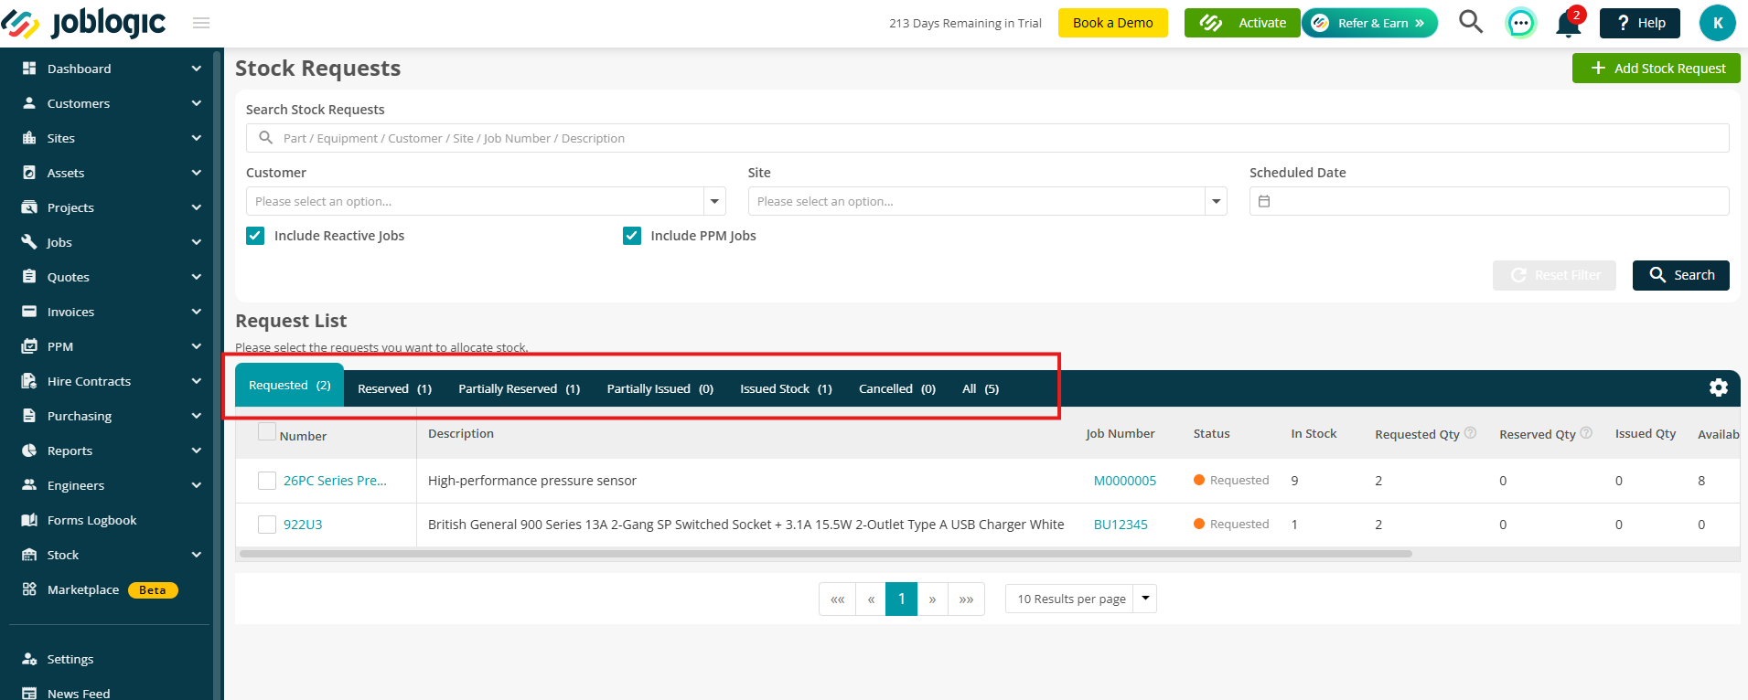Click the Quotes sidebar icon
This screenshot has height=700, width=1748.
(29, 277)
